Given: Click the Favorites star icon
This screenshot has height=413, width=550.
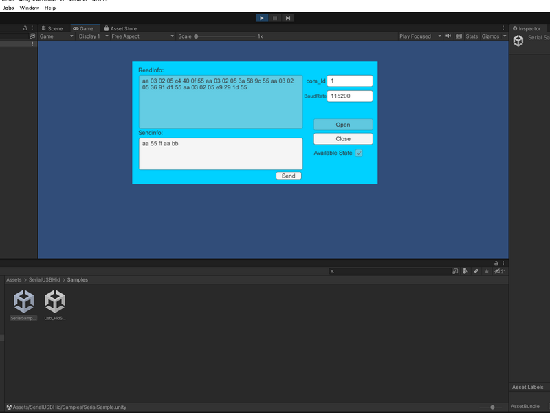Looking at the screenshot, I should [487, 271].
